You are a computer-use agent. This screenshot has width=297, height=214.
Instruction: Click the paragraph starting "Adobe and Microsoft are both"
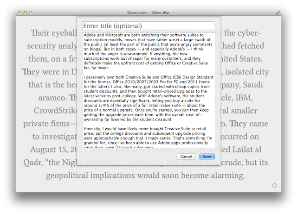[148, 51]
